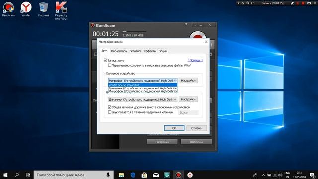Take a screenshot with the camera icon
318x179 pixels.
[x=309, y=3]
